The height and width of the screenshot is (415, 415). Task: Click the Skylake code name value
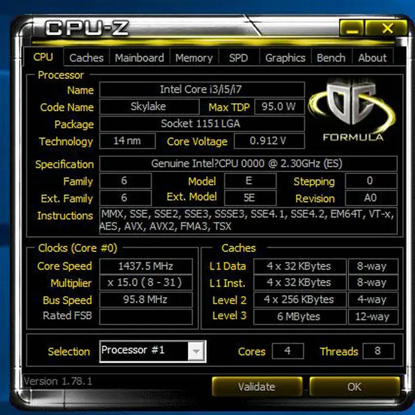click(149, 107)
